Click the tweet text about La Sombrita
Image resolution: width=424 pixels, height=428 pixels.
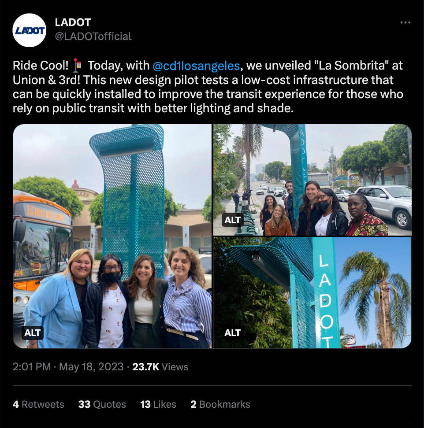208,87
